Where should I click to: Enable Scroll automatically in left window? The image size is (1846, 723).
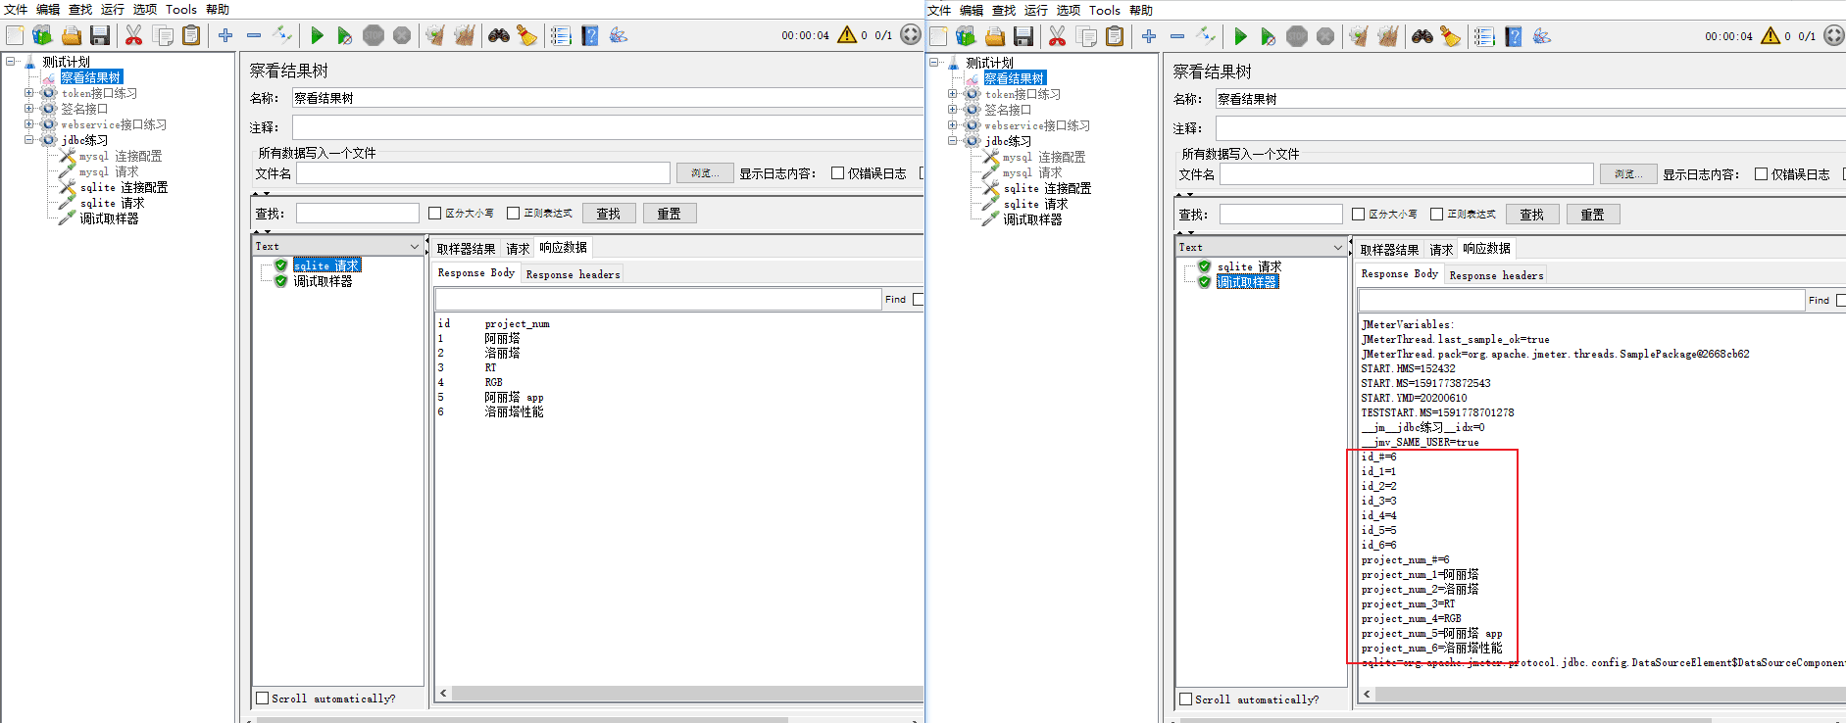(x=262, y=698)
